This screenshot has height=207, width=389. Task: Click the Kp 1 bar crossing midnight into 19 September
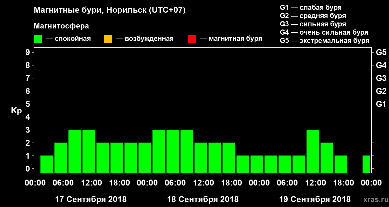(257, 164)
